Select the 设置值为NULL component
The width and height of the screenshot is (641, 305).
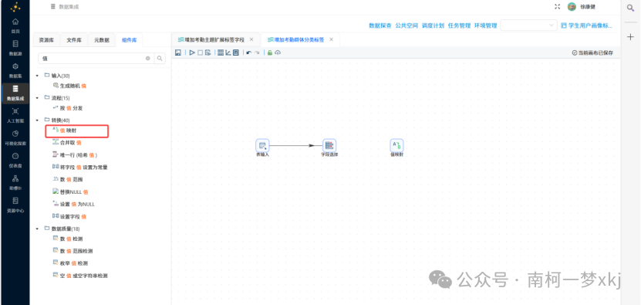click(x=73, y=204)
